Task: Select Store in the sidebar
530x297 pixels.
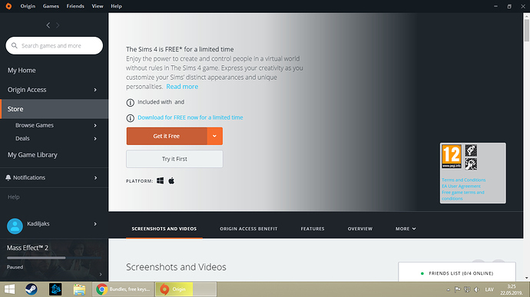Action: 54,109
